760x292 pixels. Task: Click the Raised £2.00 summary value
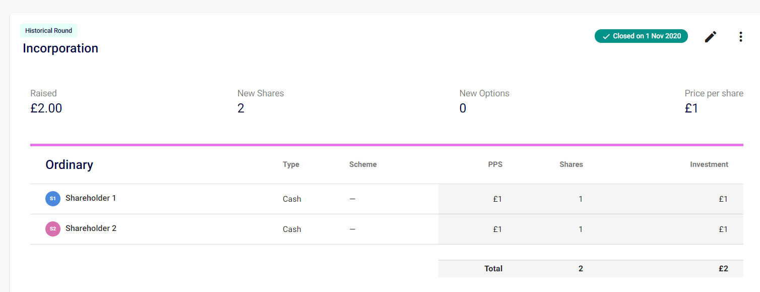tap(46, 108)
